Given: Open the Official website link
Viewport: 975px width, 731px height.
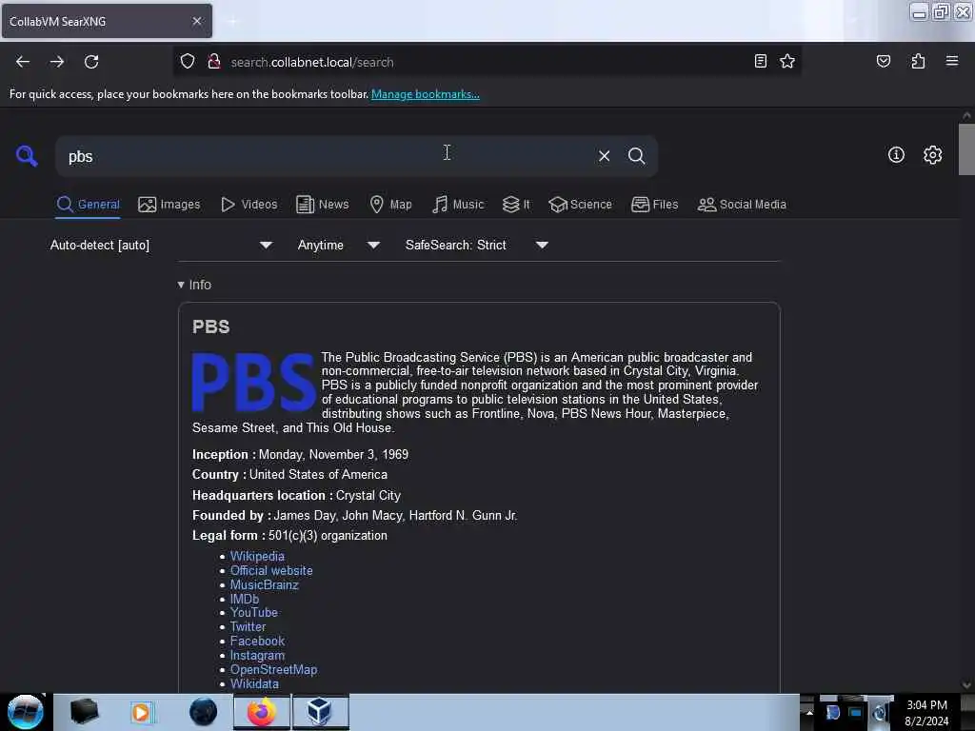Looking at the screenshot, I should (271, 571).
